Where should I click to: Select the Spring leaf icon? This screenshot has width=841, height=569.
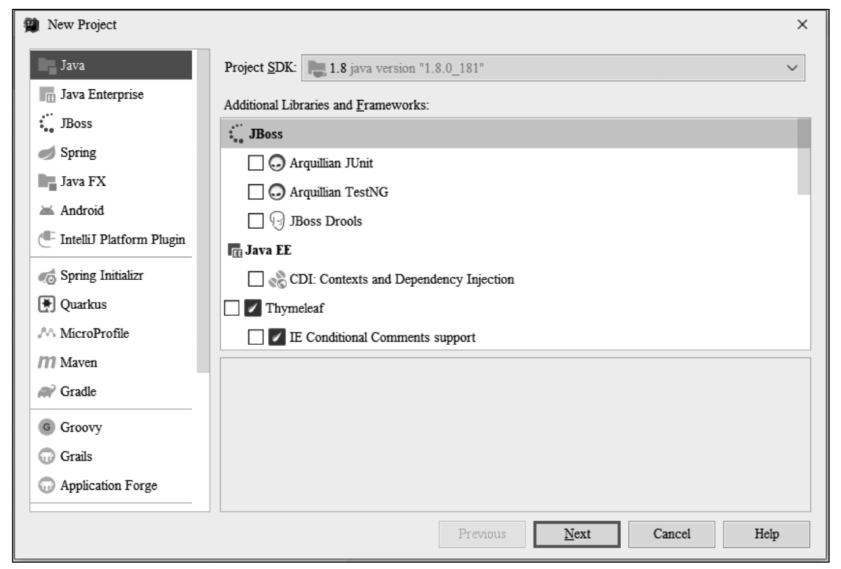pyautogui.click(x=47, y=153)
